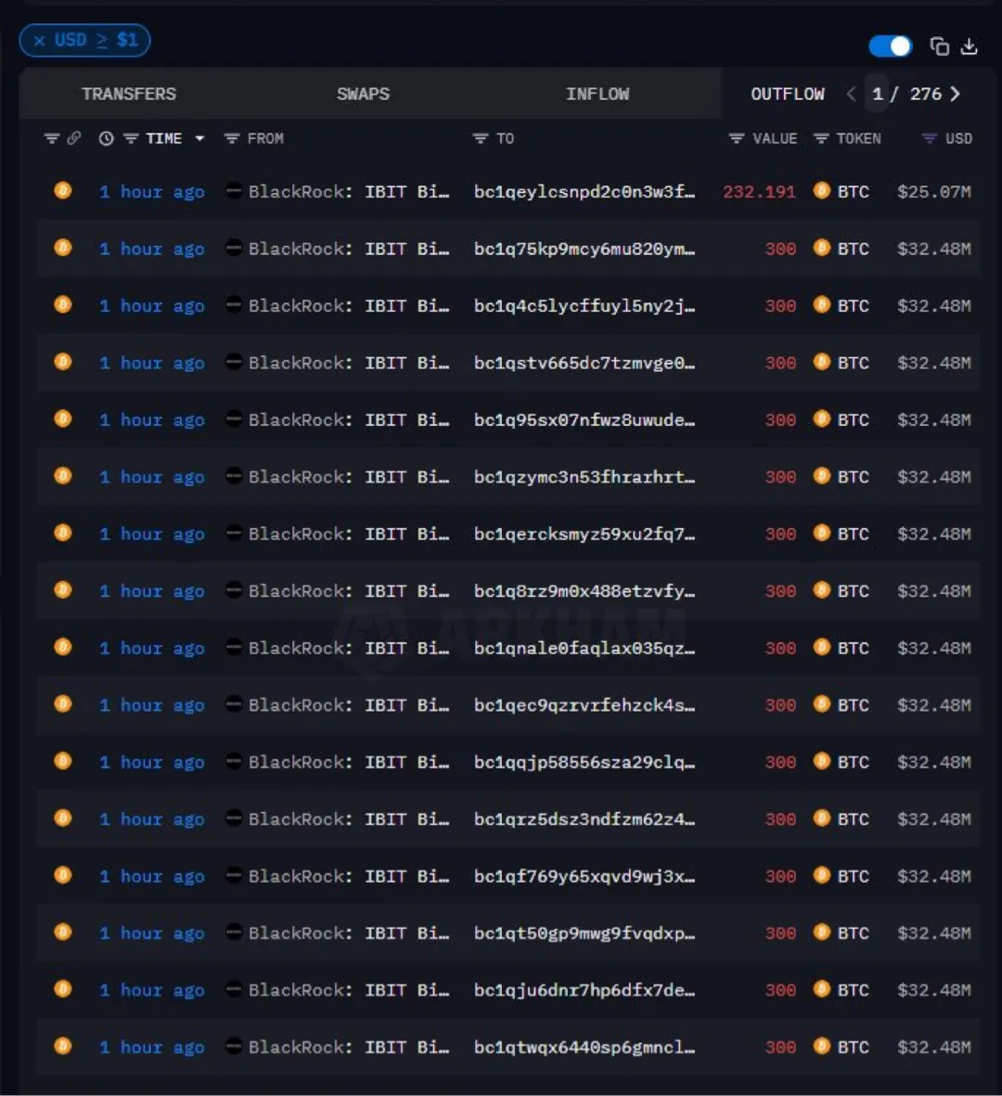Click '1 hour ago' in bc1qnale0faq row
This screenshot has width=1002, height=1096.
(151, 648)
